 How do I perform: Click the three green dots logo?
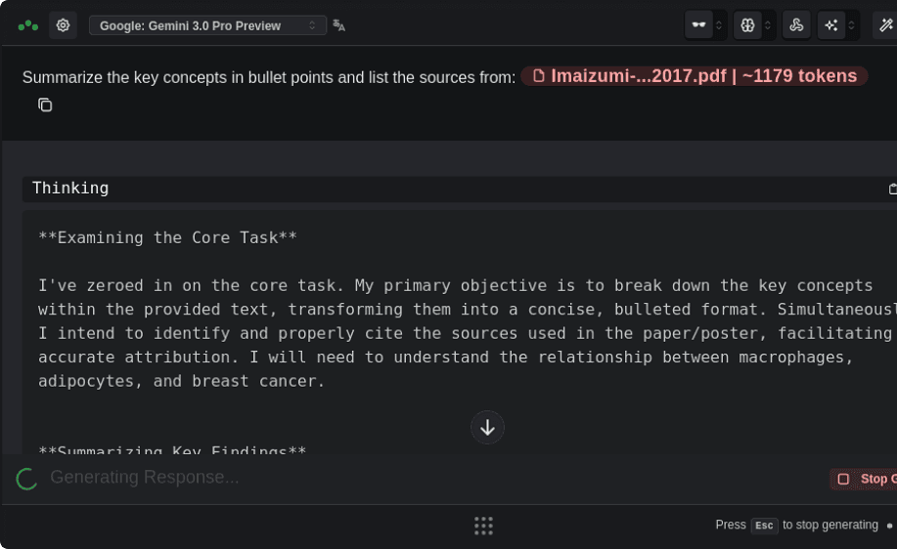point(28,25)
